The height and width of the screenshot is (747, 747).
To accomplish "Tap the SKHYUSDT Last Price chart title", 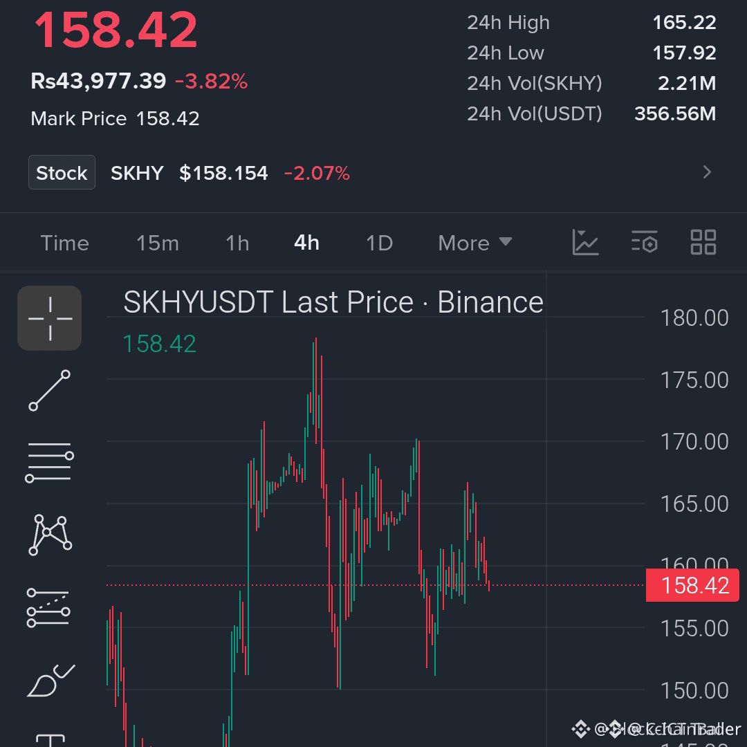I will 333,302.
